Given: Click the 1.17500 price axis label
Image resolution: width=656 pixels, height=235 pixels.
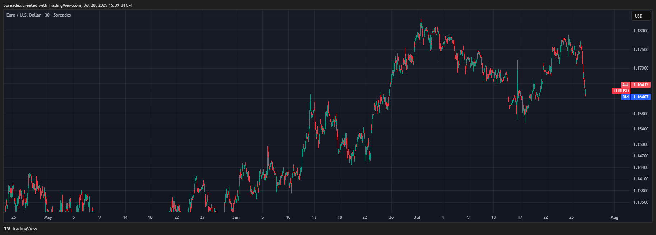Looking at the screenshot, I should (x=641, y=50).
